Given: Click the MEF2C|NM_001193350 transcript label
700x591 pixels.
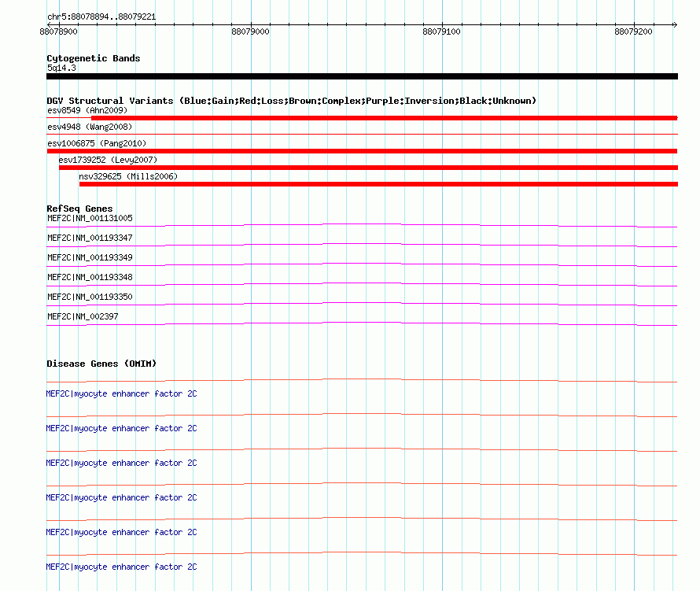Looking at the screenshot, I should click(90, 297).
